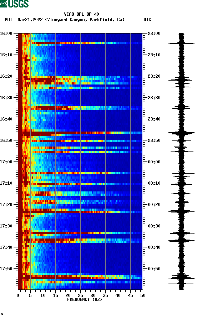Click the 00:50 UTC time label
The width and height of the screenshot is (197, 318).
click(x=154, y=269)
